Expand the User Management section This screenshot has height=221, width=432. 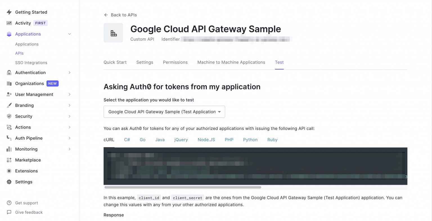pyautogui.click(x=69, y=94)
